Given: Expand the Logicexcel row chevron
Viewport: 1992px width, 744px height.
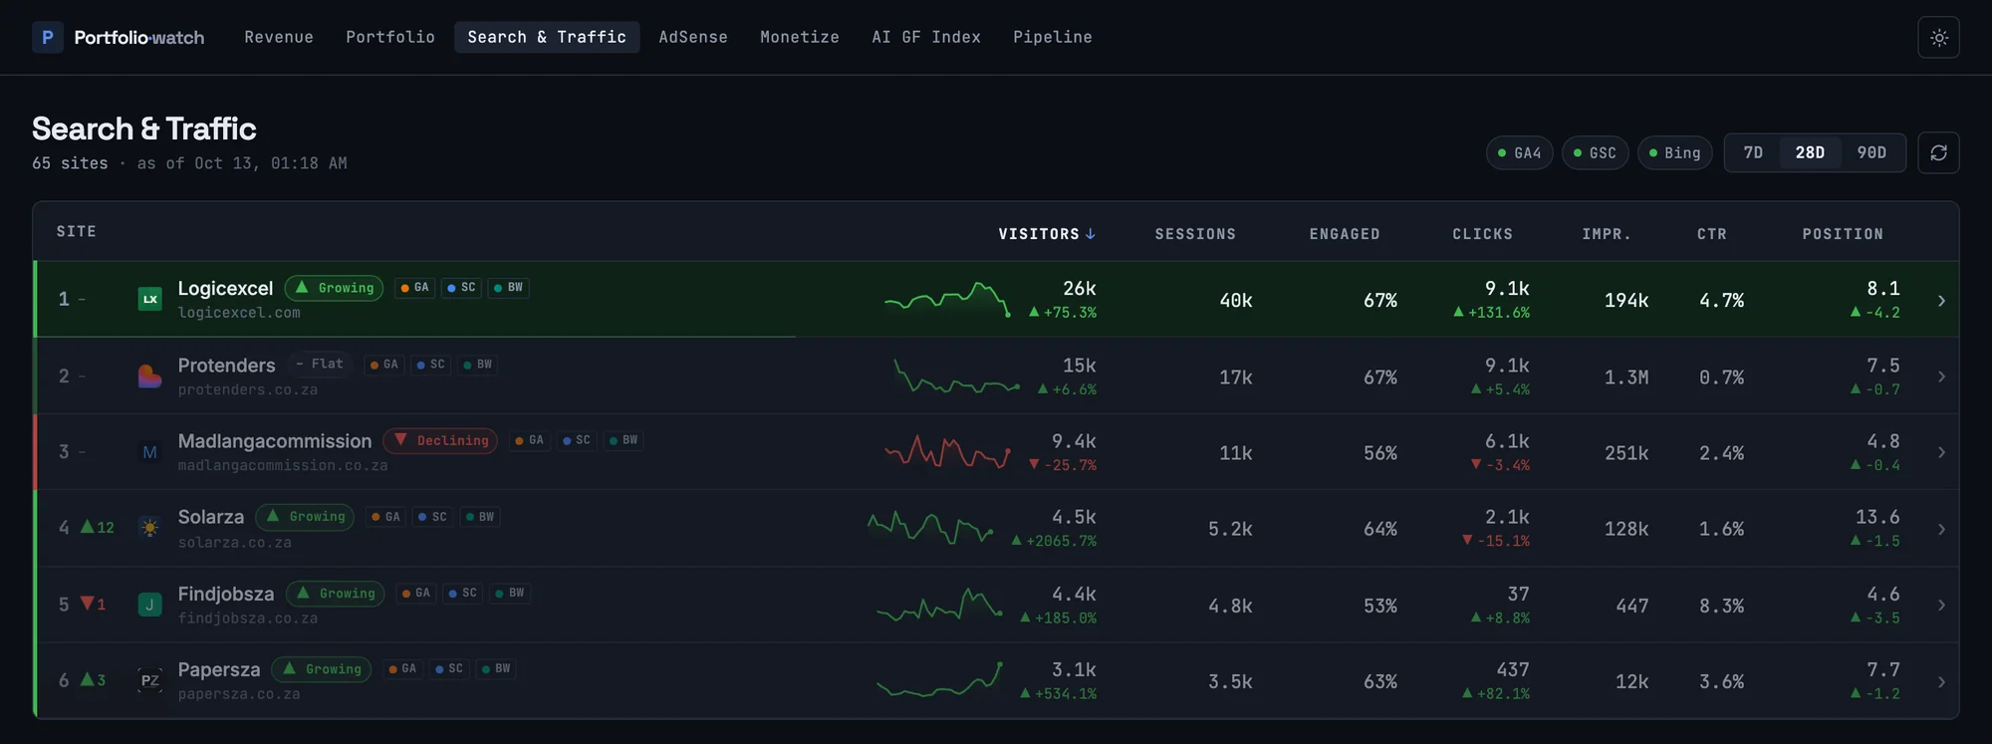Looking at the screenshot, I should [x=1940, y=301].
